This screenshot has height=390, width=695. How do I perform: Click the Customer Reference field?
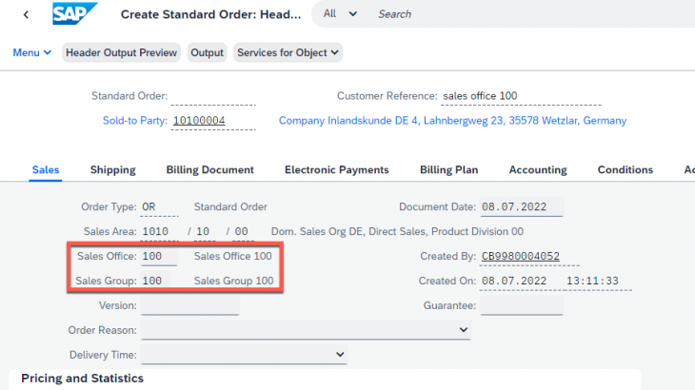[x=521, y=96]
